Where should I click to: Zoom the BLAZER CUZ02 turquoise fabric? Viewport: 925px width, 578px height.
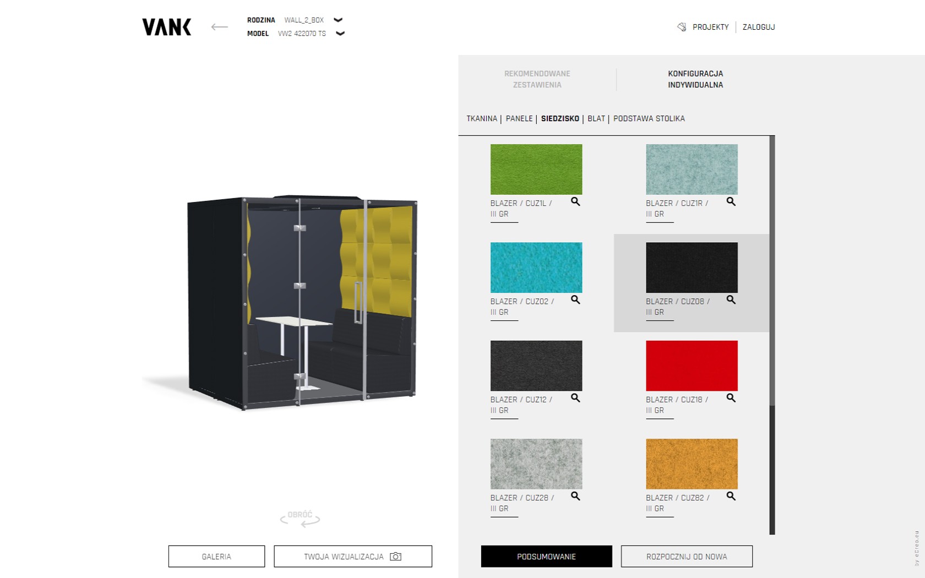point(575,299)
